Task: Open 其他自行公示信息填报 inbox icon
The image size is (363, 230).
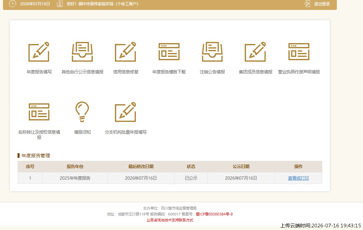Action: pos(82,52)
